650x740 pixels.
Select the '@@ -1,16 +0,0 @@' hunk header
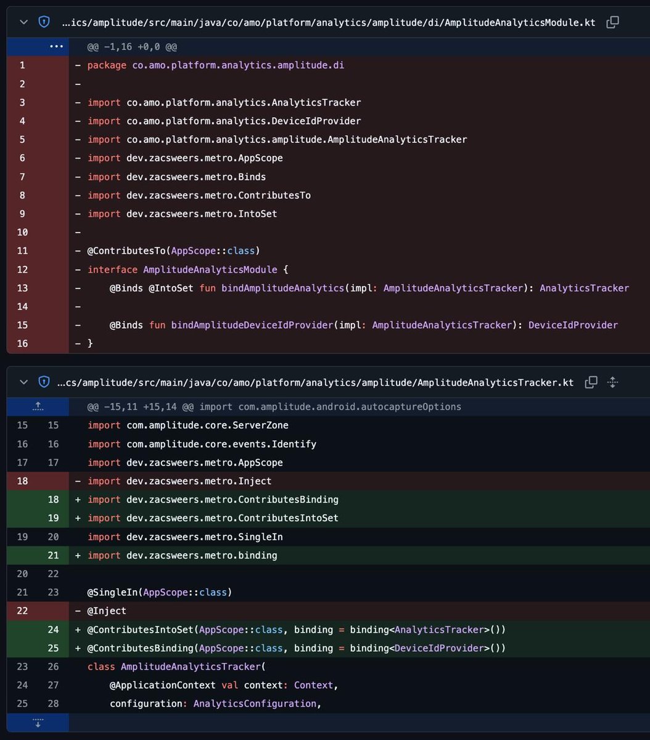132,47
